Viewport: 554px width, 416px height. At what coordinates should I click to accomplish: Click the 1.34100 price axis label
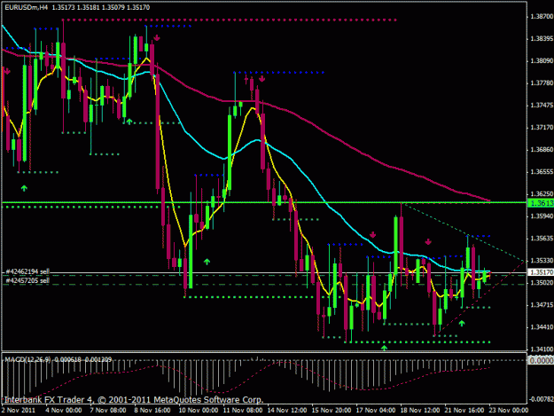[x=542, y=349]
